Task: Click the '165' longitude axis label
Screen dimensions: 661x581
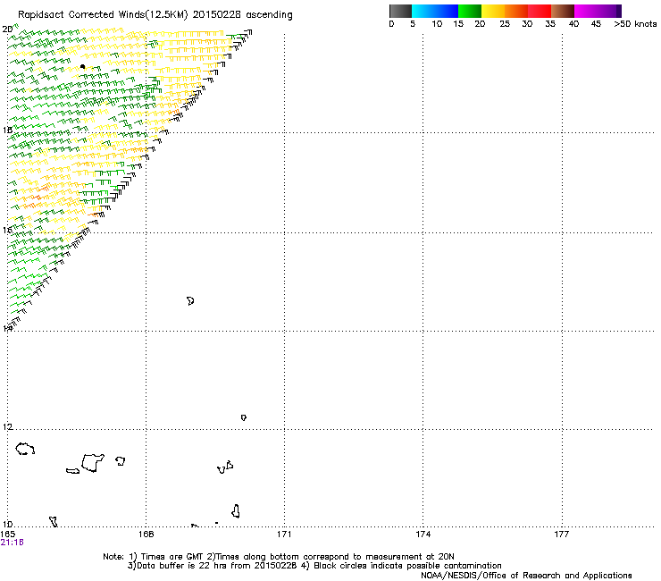Action: click(x=7, y=535)
